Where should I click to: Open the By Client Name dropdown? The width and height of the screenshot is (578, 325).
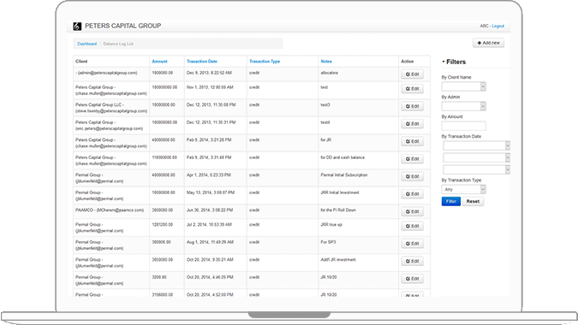(x=464, y=86)
